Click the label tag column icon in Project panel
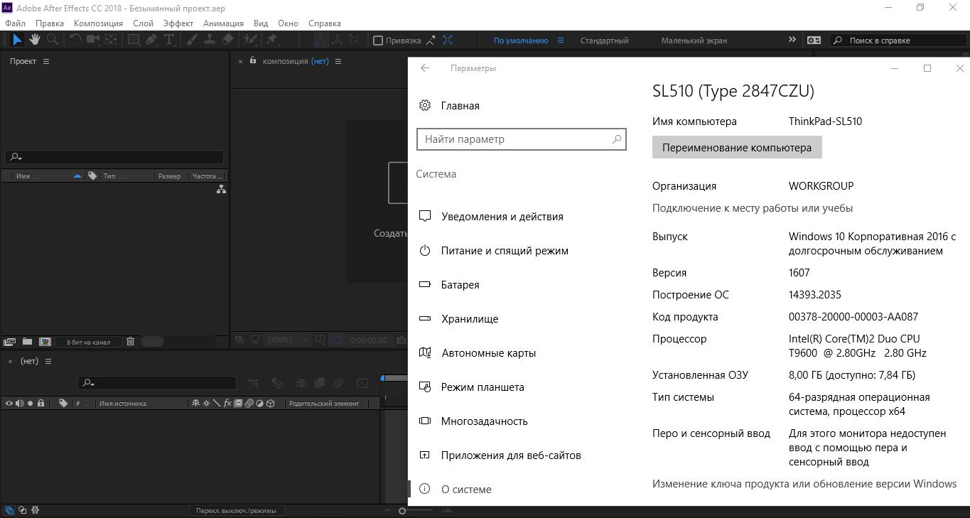970x518 pixels. point(92,176)
